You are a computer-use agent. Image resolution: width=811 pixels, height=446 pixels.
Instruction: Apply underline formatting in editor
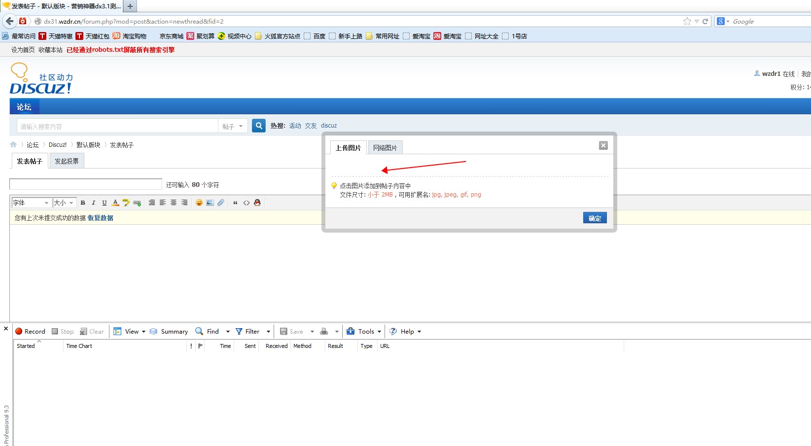click(104, 203)
